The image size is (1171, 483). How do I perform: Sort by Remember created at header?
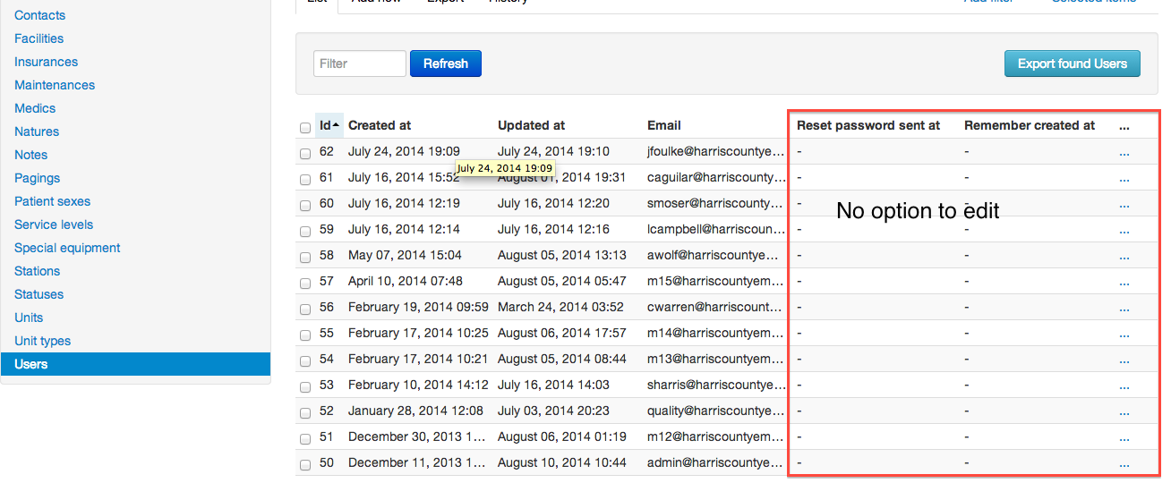(x=1030, y=125)
